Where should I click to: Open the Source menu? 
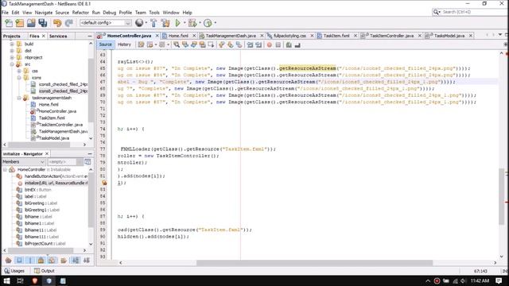click(x=62, y=13)
